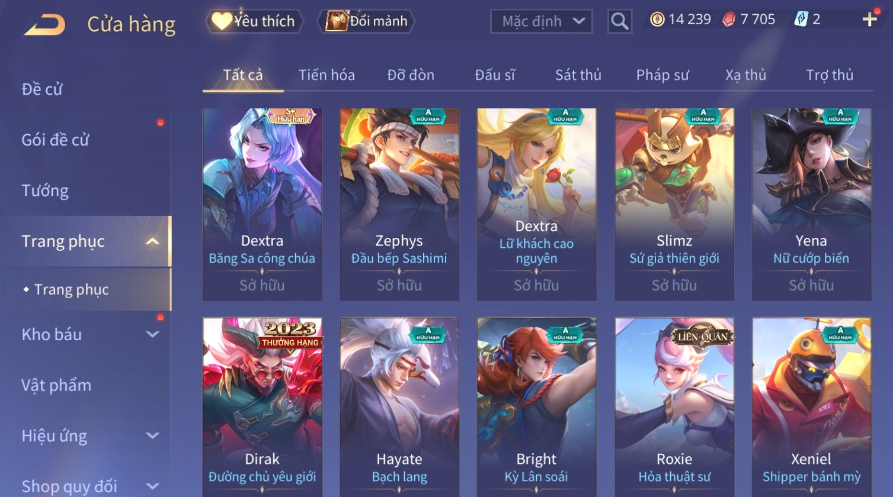Go back using the golden arrow icon
Image resolution: width=893 pixels, height=497 pixels.
pyautogui.click(x=44, y=25)
